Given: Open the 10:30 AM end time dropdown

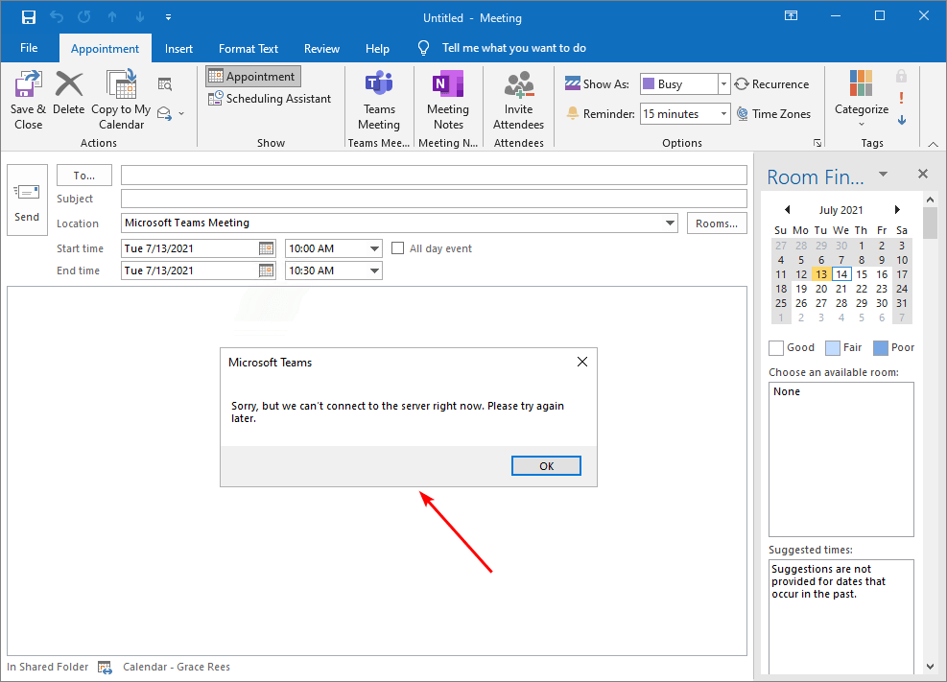Looking at the screenshot, I should 374,270.
